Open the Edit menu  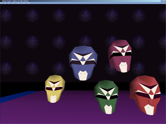[5, 3]
